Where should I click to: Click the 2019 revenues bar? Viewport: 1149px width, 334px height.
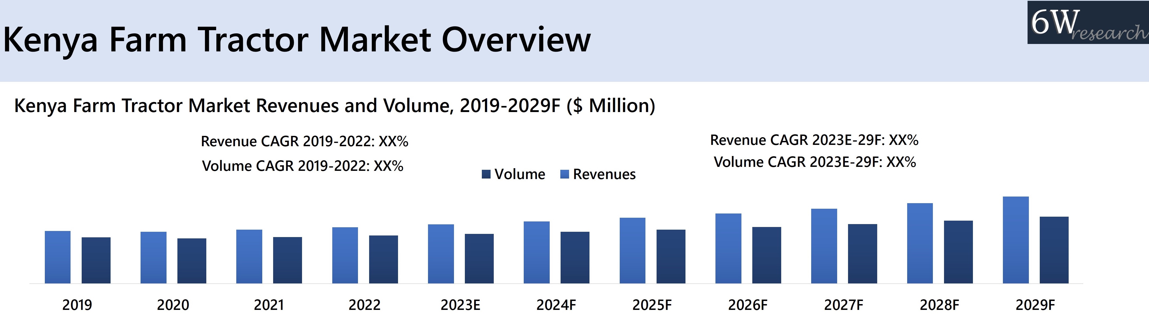tap(58, 257)
